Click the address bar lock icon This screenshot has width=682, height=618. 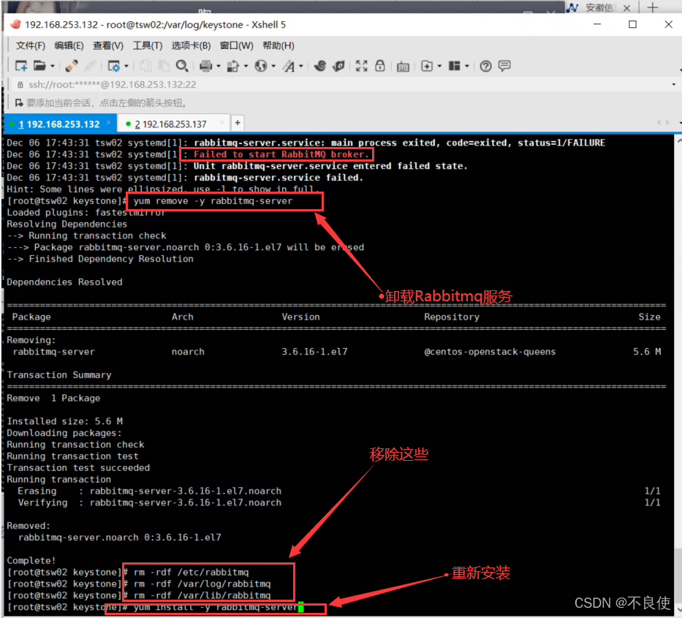tap(20, 84)
